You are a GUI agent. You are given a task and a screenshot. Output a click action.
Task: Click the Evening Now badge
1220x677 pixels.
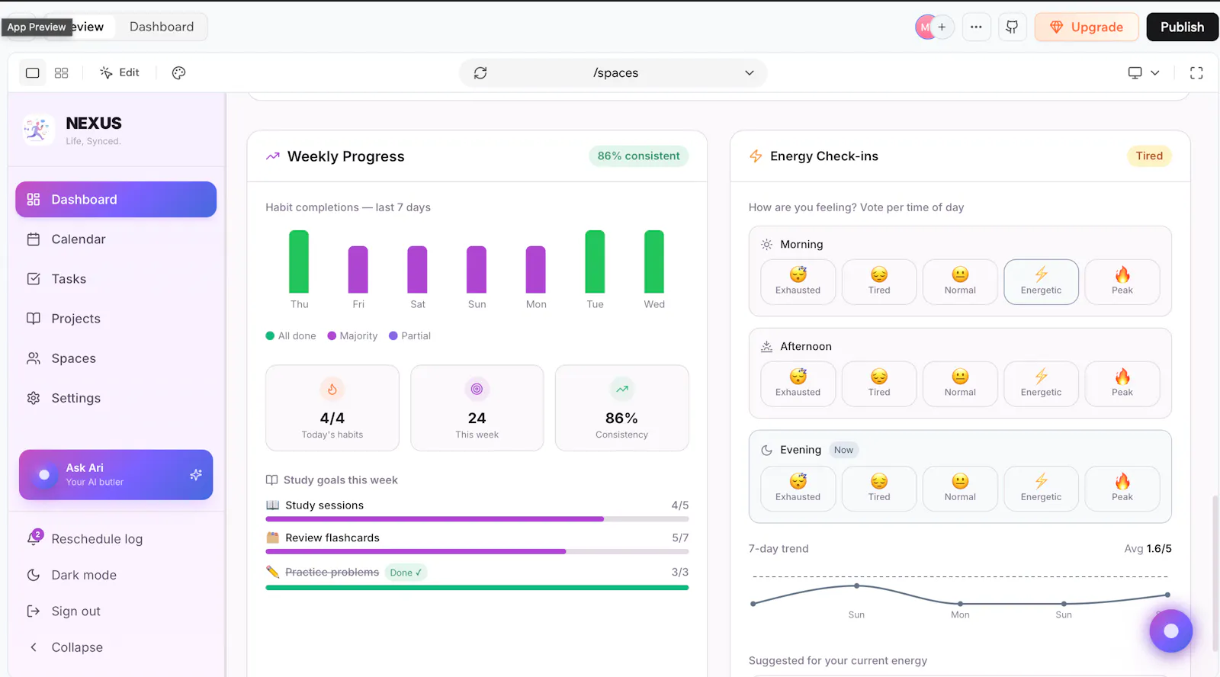tap(843, 450)
